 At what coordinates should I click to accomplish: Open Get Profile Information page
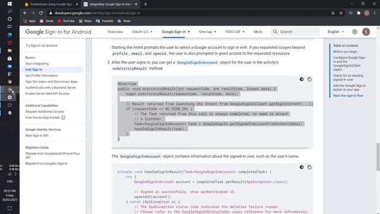click(42, 75)
